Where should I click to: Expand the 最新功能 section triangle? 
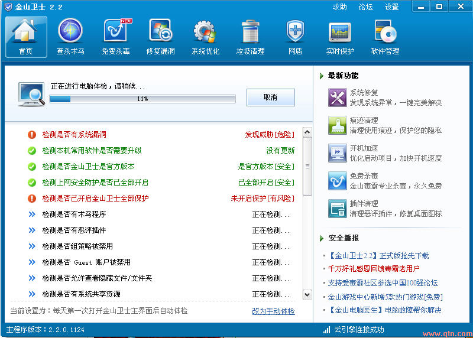(322, 76)
